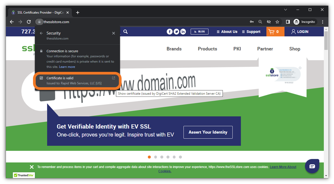Click the Connection is secure heading

[x=62, y=51]
